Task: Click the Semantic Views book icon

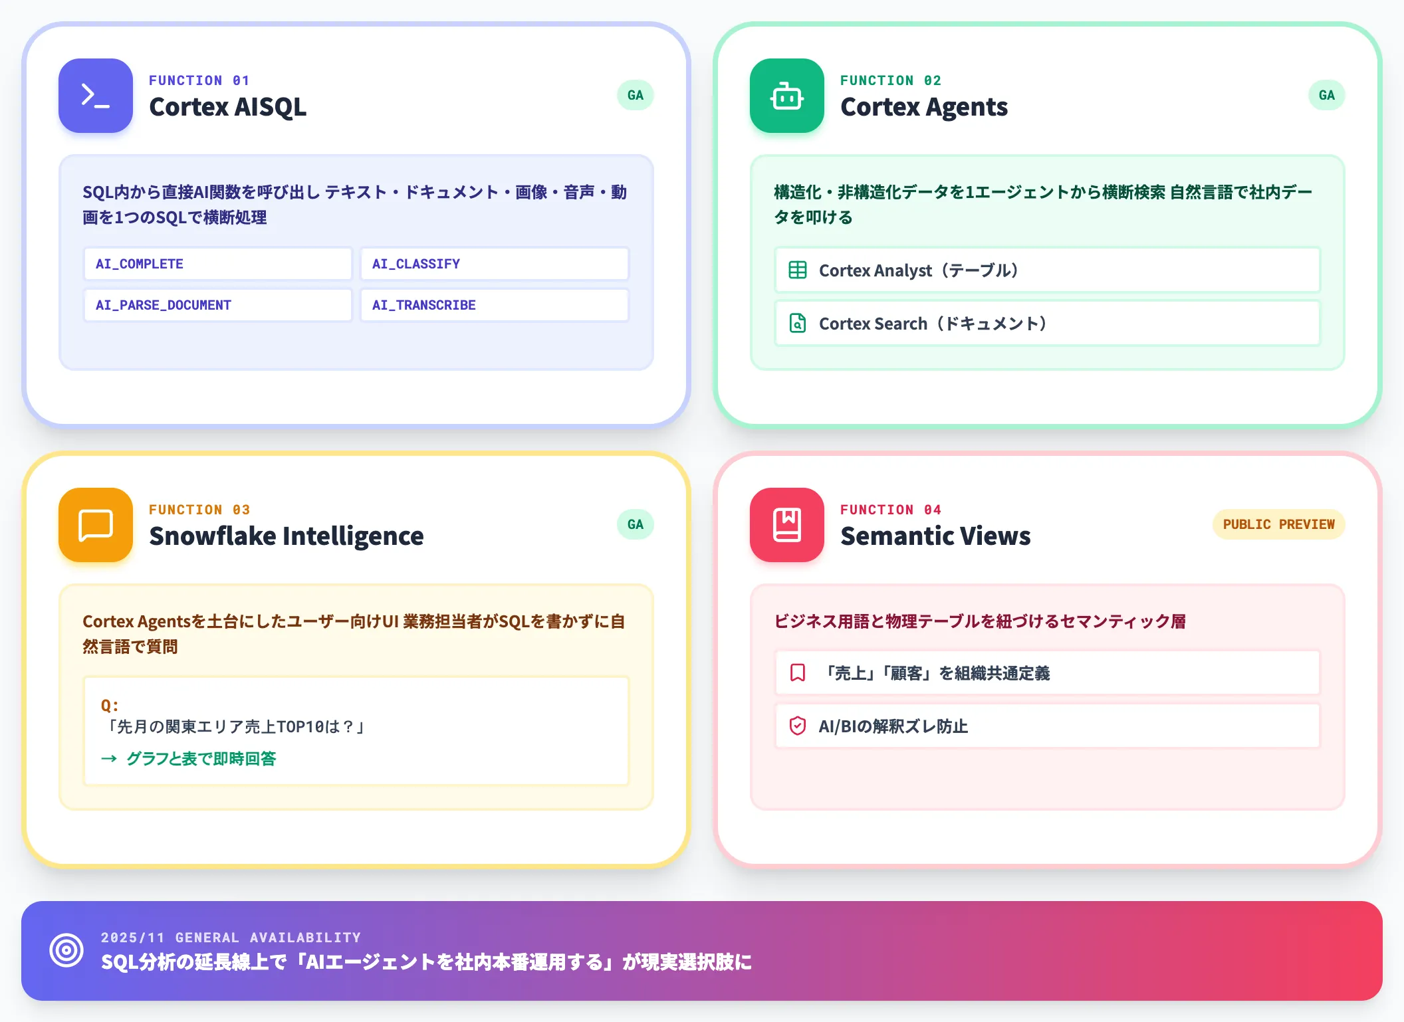Action: coord(787,525)
